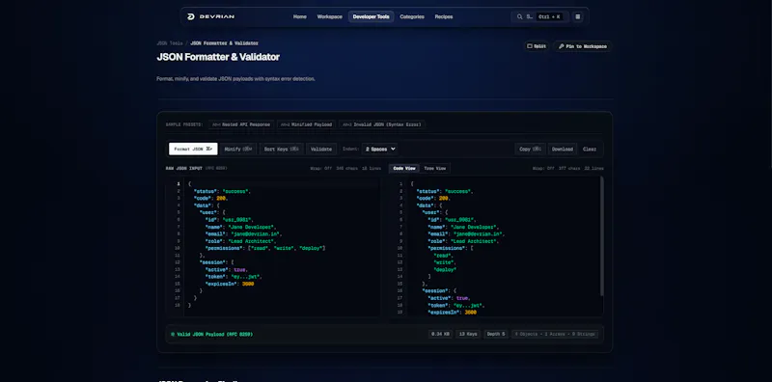Load Minified Payload preset
This screenshot has width=772, height=382.
point(306,124)
